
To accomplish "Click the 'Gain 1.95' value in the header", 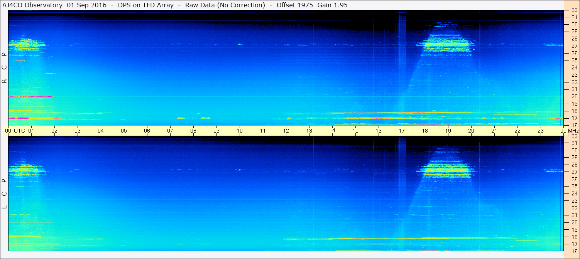I will pyautogui.click(x=333, y=5).
